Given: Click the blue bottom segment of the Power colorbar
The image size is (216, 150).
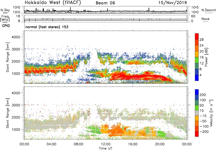Looking at the screenshot, I should [x=197, y=78].
